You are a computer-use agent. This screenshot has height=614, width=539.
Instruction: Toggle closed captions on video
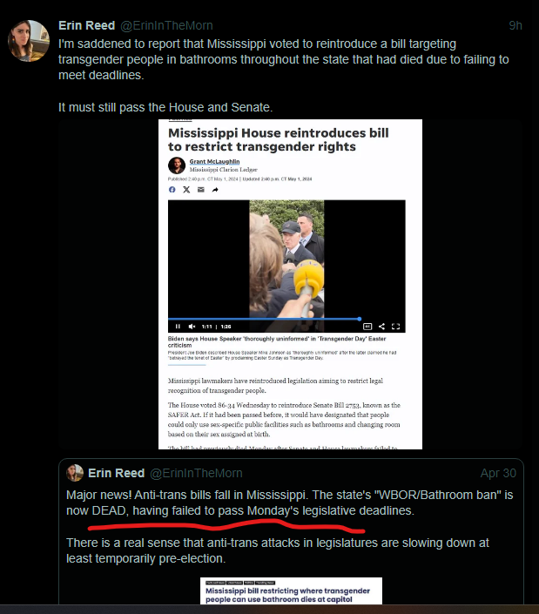pos(367,327)
